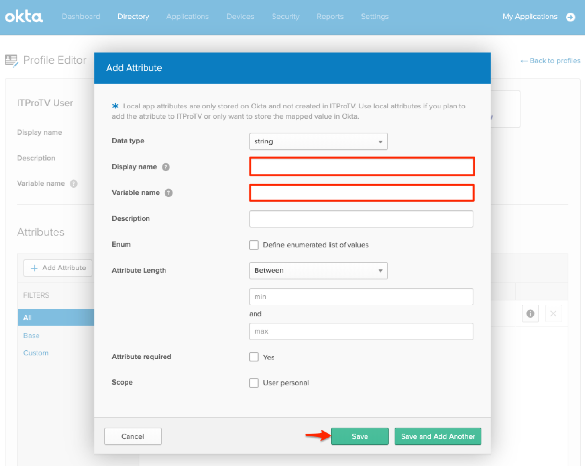Enable Define enumerated list of values

254,245
